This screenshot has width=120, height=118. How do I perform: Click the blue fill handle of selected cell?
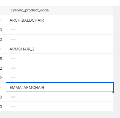pyautogui.click(x=113, y=92)
